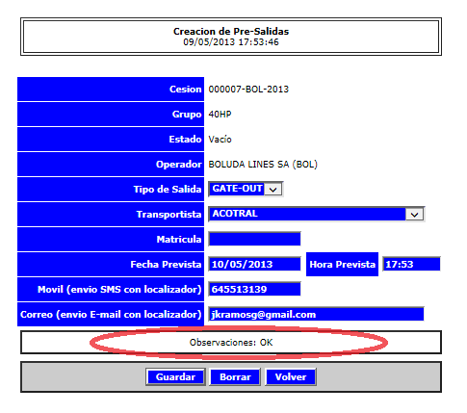Select the GATE-OUT combo box value

[x=246, y=189]
